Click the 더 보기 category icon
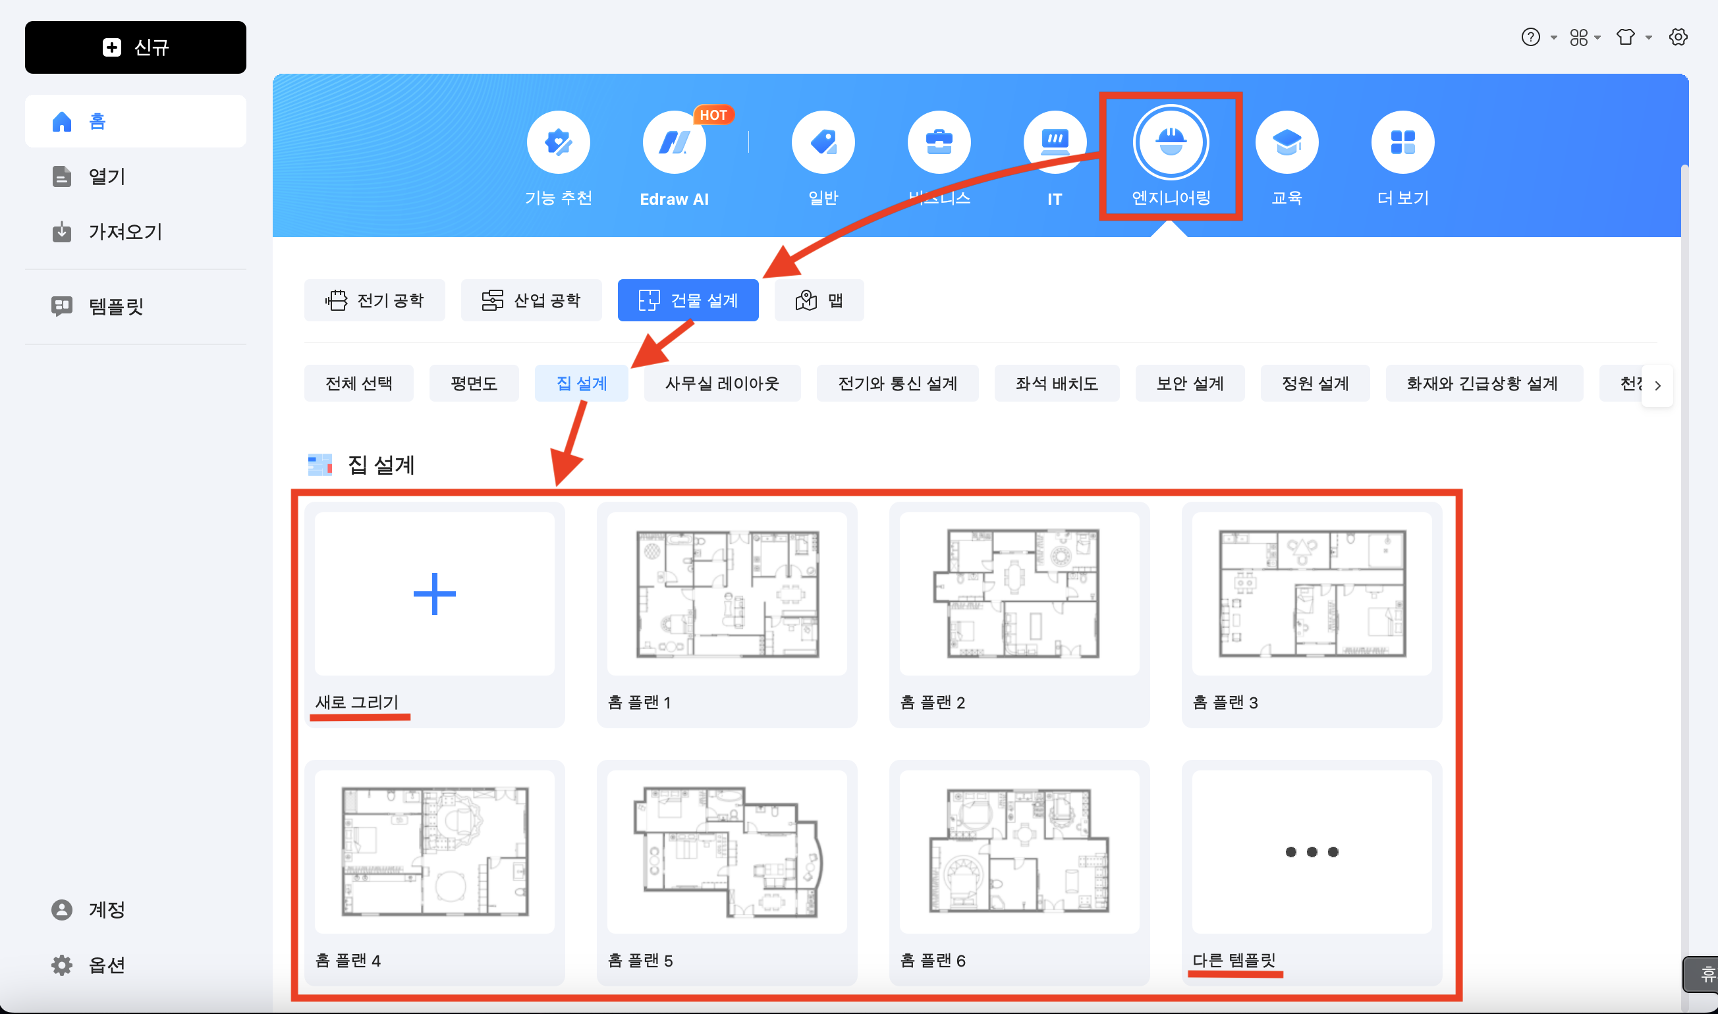Screen dimensions: 1718x1014 pos(1402,142)
